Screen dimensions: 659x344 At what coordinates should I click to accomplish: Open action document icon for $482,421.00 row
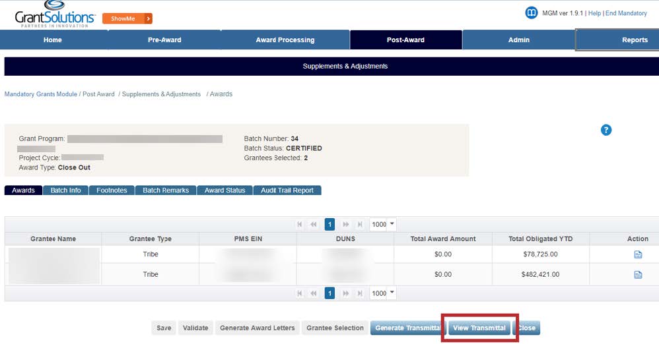[x=638, y=275]
